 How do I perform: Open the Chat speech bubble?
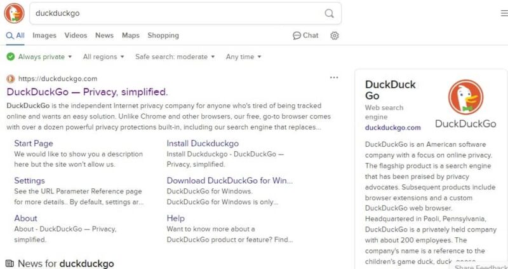click(x=305, y=36)
